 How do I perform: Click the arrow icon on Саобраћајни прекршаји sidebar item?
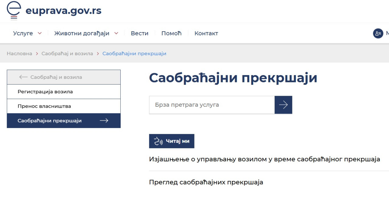click(104, 121)
